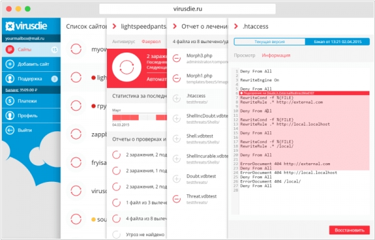Switch to the Информация tab
This screenshot has height=240, width=375.
coord(276,55)
